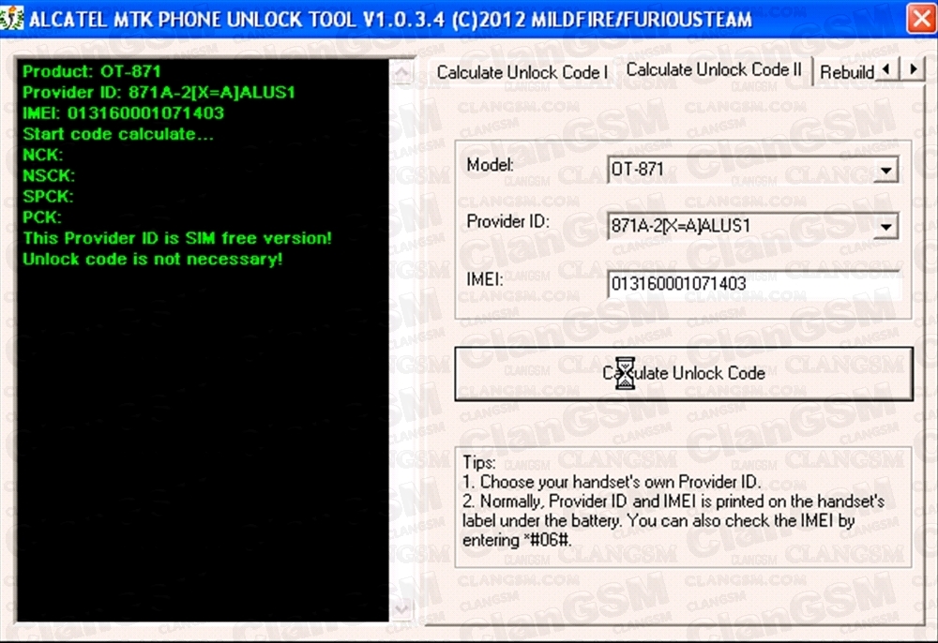
Task: Click the 'Product: OT-871' log line
Action: pyautogui.click(x=92, y=72)
